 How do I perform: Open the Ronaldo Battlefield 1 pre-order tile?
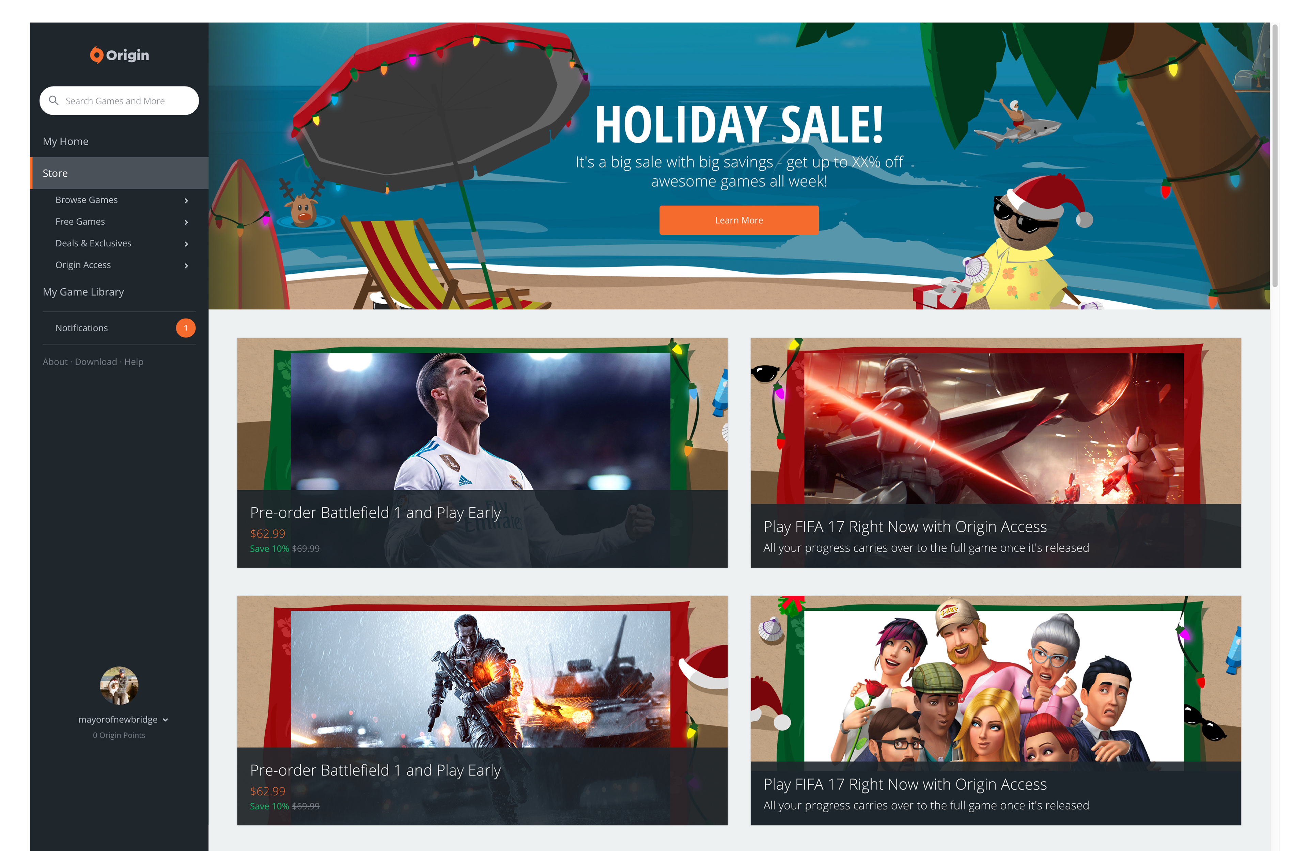point(482,453)
